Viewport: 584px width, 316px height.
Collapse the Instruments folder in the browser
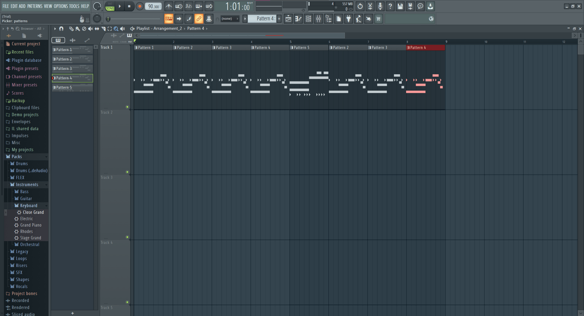click(27, 184)
